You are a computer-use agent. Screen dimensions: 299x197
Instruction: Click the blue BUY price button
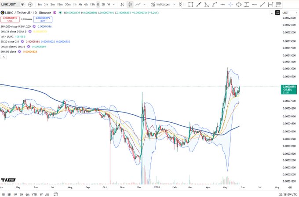point(43,19)
